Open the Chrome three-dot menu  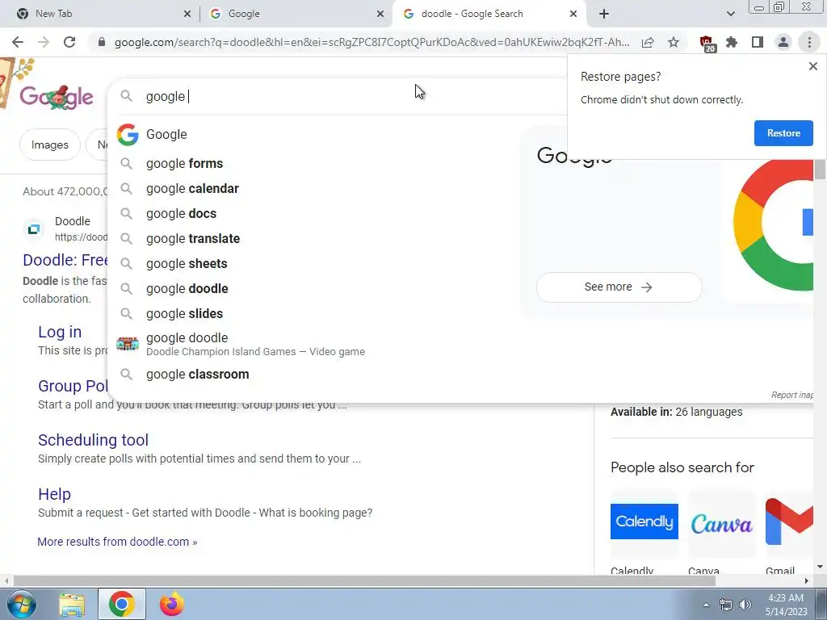[809, 42]
